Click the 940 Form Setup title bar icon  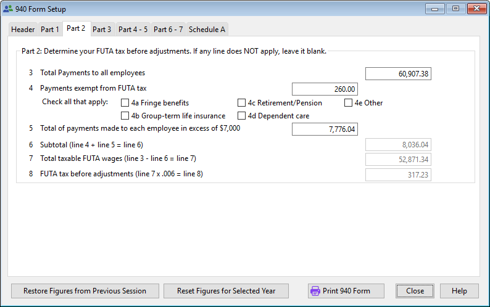[x=8, y=9]
